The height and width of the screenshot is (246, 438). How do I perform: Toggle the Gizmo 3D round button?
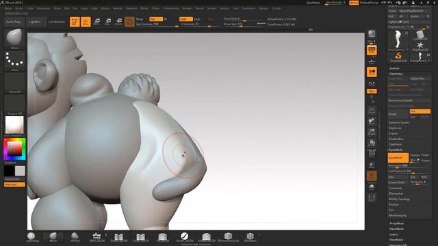pos(129,22)
